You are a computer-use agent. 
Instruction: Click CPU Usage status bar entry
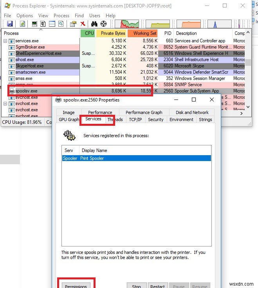click(22, 122)
